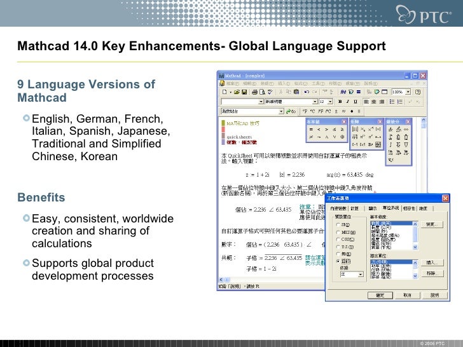Toggle Underline formatting button
Screen dimensions: 463x347
356,102
